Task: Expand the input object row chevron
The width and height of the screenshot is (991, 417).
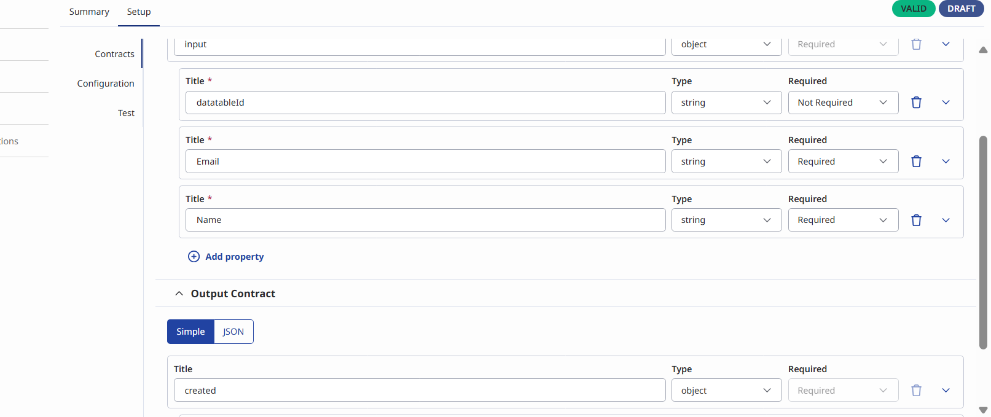Action: click(946, 44)
